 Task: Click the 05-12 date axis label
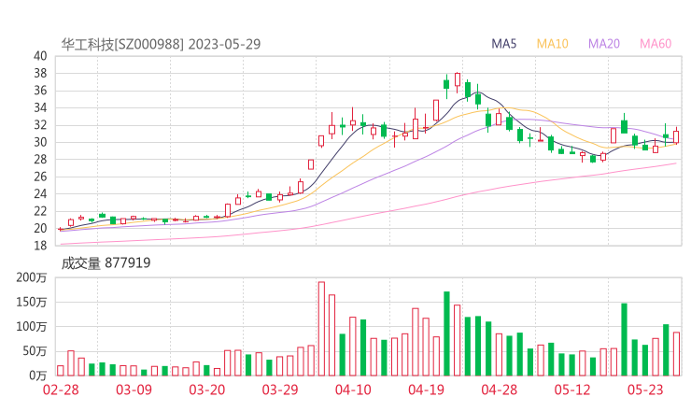click(x=572, y=390)
